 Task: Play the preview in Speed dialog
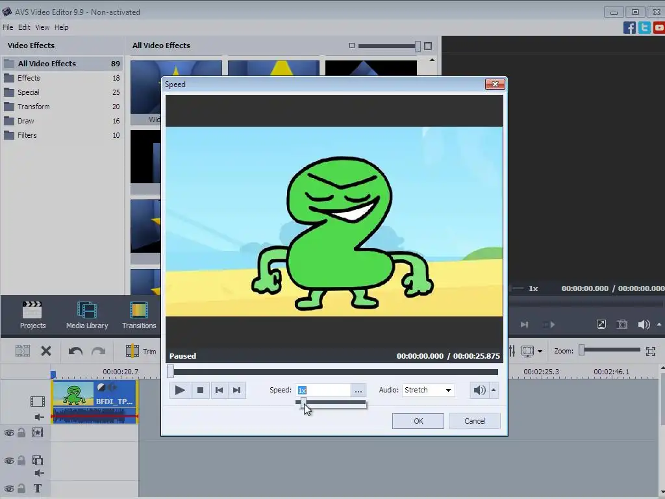[x=180, y=390]
